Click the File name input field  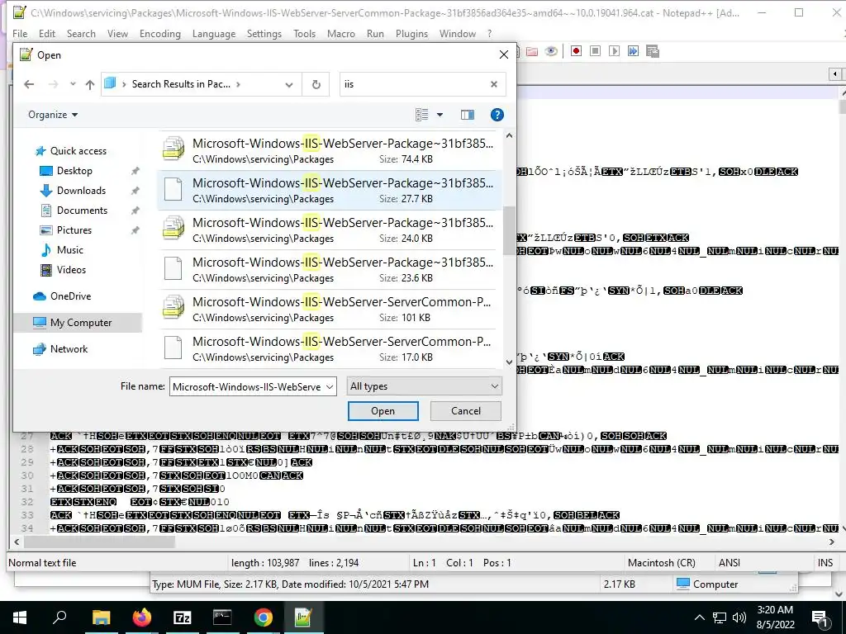click(x=246, y=386)
